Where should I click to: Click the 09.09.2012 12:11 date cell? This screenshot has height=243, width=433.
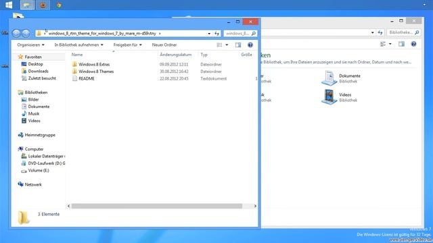174,64
